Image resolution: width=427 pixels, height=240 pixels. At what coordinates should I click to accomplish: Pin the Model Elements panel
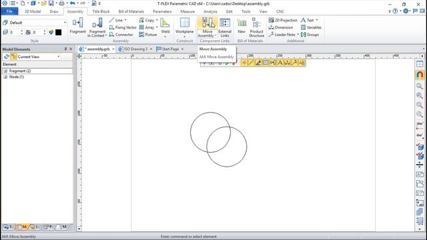(x=65, y=49)
